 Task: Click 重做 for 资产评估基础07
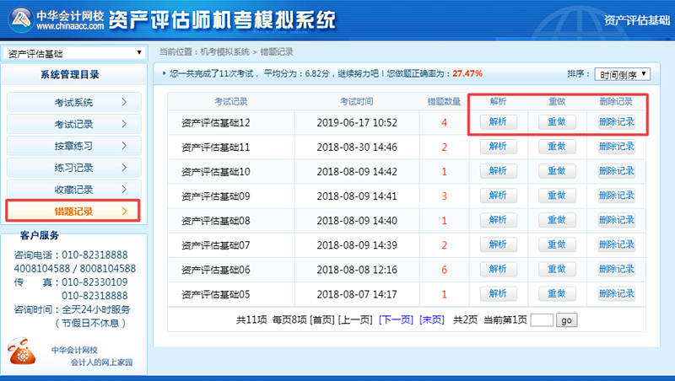click(x=557, y=244)
